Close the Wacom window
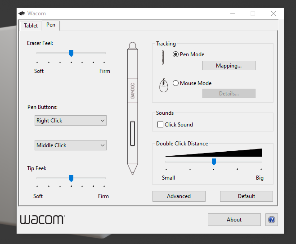The height and width of the screenshot is (244, 296). [x=274, y=14]
